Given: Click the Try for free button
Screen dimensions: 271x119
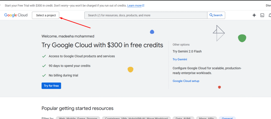Looking at the screenshot, I should (51, 86).
